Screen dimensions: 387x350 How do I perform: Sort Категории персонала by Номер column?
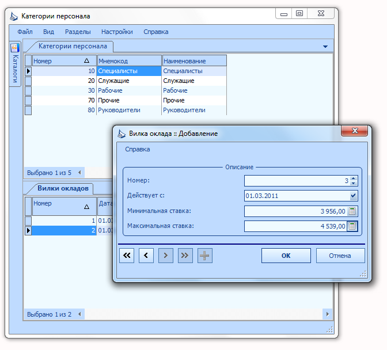tap(64, 60)
